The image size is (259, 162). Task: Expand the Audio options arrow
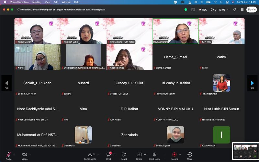point(14,154)
